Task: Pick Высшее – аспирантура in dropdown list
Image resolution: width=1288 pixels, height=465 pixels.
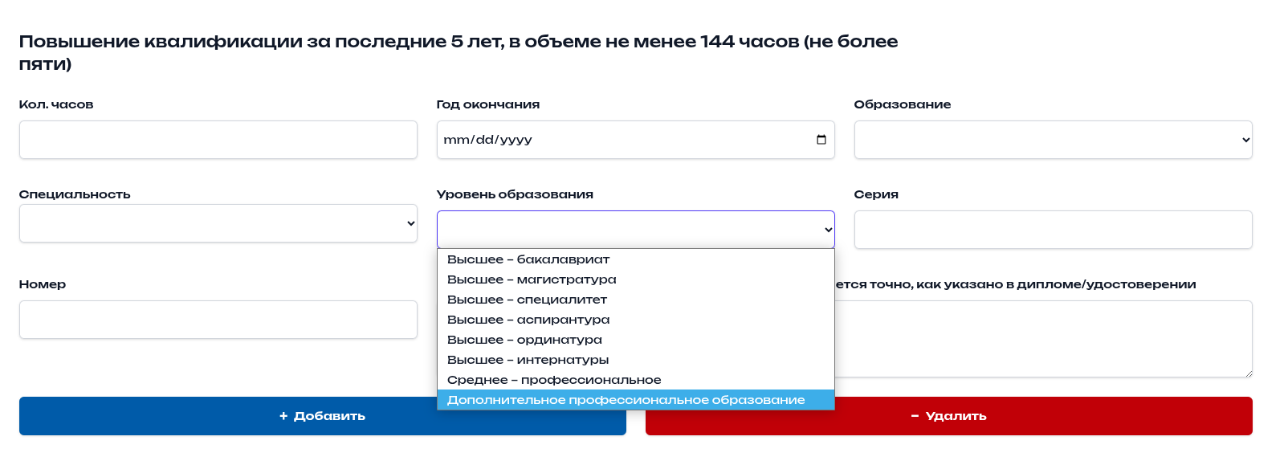Action: coord(528,320)
